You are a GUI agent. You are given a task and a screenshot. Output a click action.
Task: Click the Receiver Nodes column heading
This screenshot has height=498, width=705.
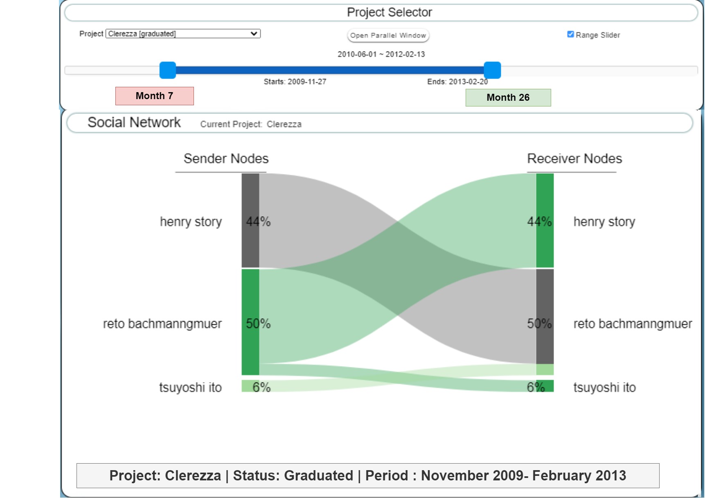[574, 158]
